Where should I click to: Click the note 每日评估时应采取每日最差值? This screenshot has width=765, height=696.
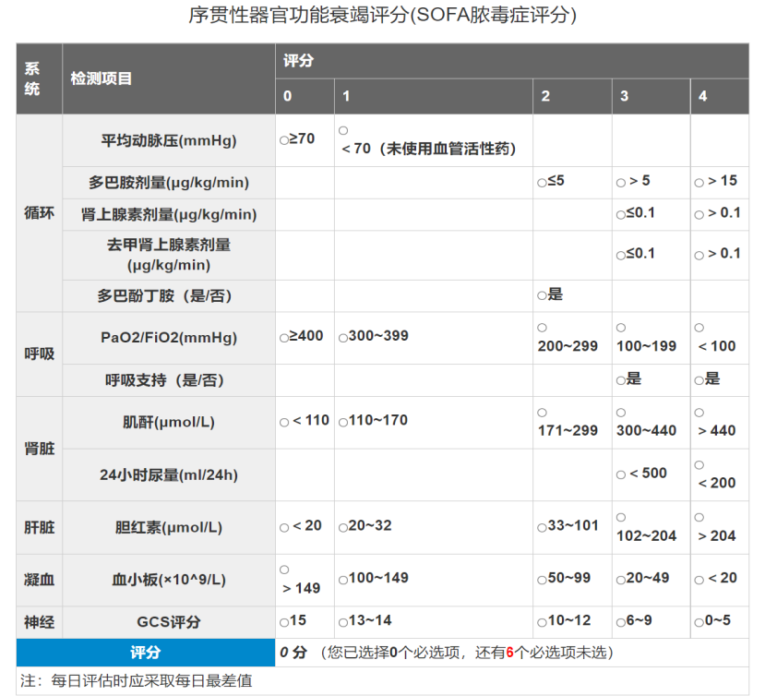[151, 680]
